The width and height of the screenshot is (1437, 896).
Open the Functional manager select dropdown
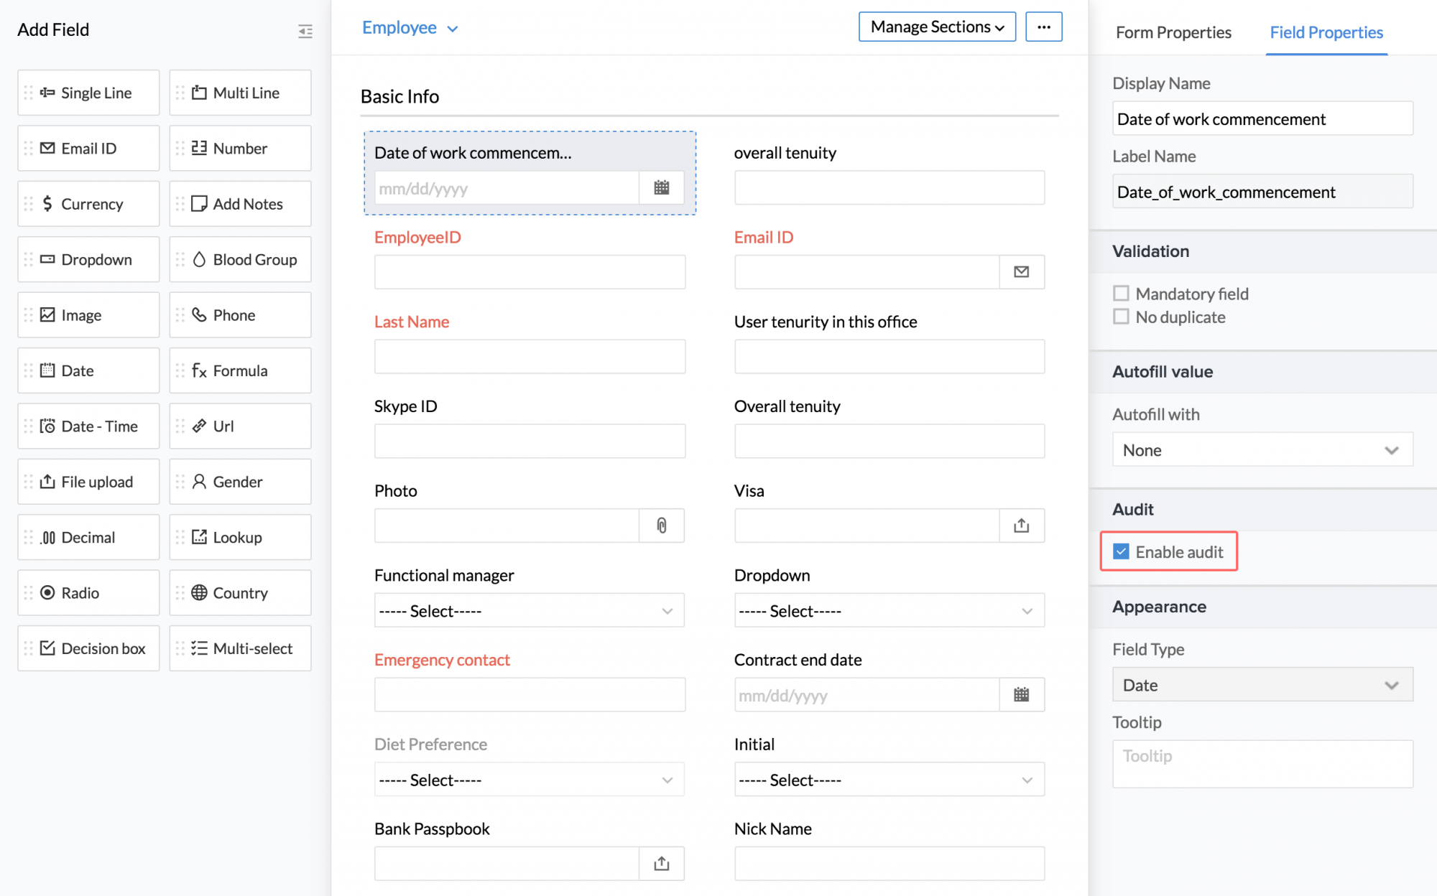[x=529, y=611]
